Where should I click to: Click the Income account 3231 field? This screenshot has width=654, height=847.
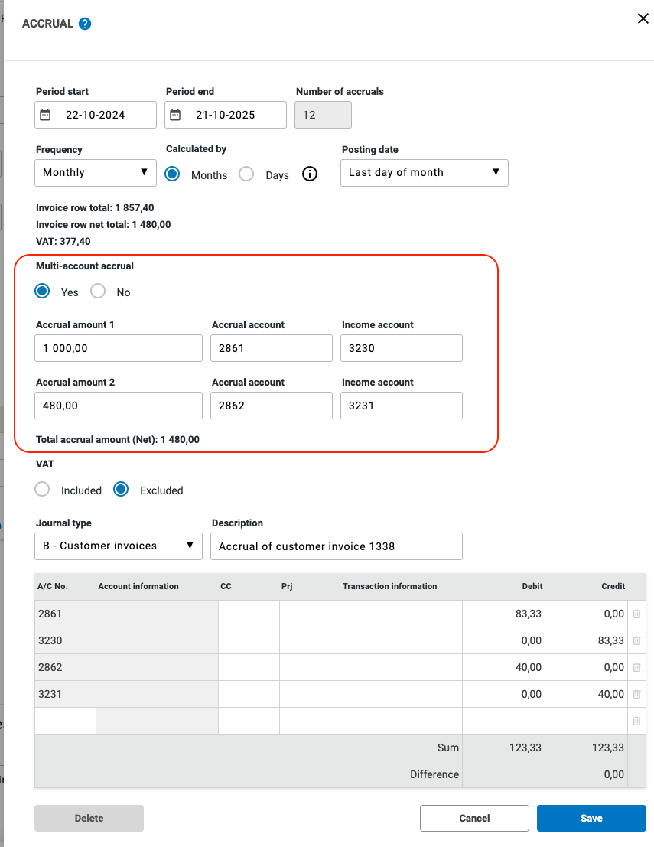pyautogui.click(x=401, y=406)
